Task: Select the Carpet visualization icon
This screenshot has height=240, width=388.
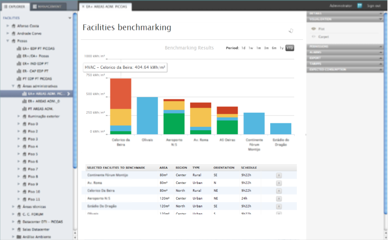Action: tap(314, 37)
